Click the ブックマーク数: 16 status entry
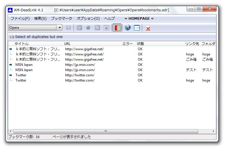Image resolution: width=225 pixels, height=148 pixels. [24, 137]
